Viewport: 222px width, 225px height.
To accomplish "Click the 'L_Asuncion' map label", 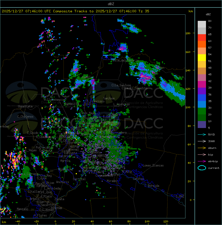I will click(121, 104).
